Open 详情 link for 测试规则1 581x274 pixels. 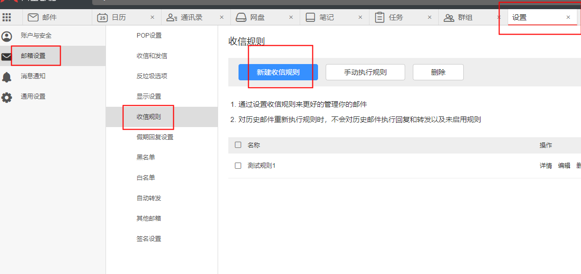point(545,166)
